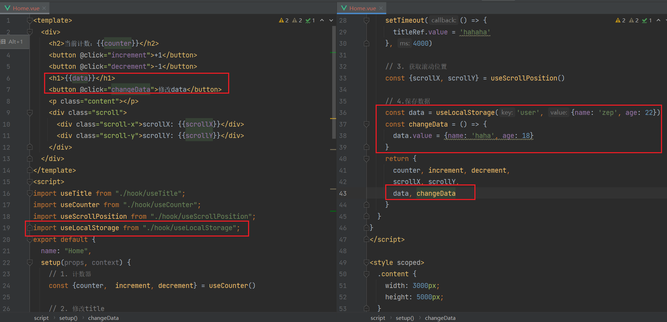Place cursor on 'useLocalStorage' import at line 19
This screenshot has height=322, width=667.
click(x=90, y=228)
